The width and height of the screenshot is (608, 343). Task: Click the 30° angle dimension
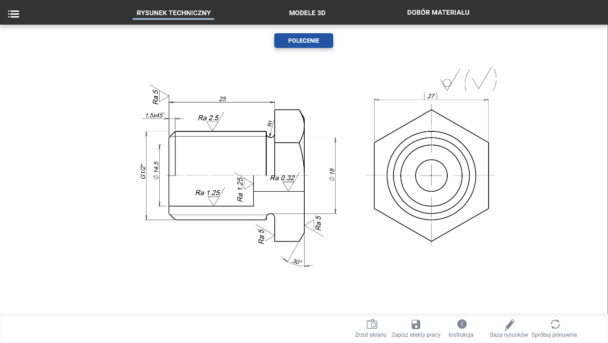pos(297,261)
